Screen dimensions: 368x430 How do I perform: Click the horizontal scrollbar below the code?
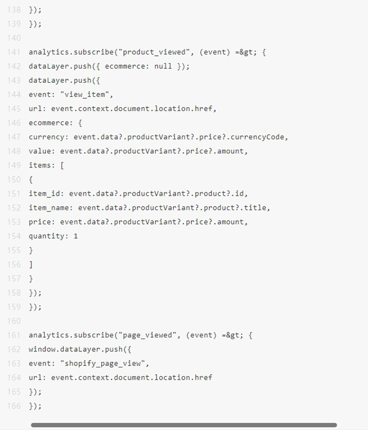pos(184,424)
